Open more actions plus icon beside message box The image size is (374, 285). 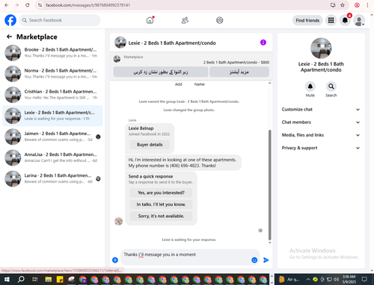[x=115, y=260]
